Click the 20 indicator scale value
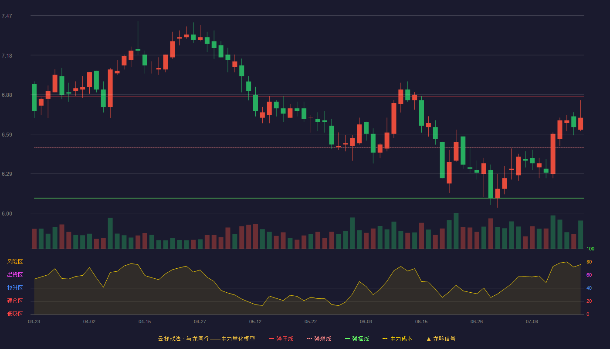 [x=589, y=301]
